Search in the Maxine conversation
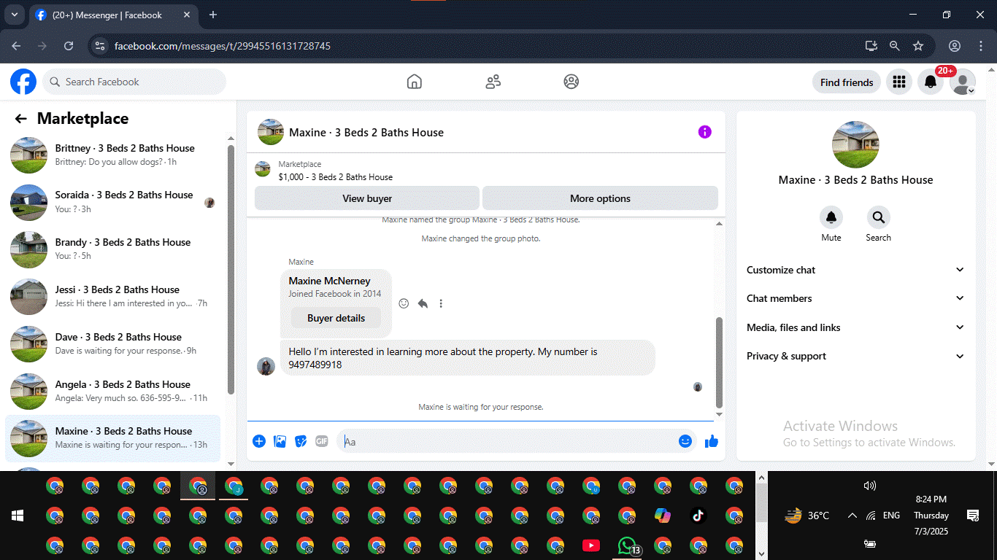This screenshot has height=560, width=997. point(878,217)
